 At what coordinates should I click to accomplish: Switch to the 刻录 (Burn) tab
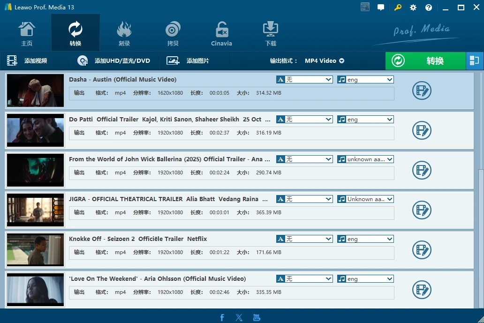coord(124,33)
